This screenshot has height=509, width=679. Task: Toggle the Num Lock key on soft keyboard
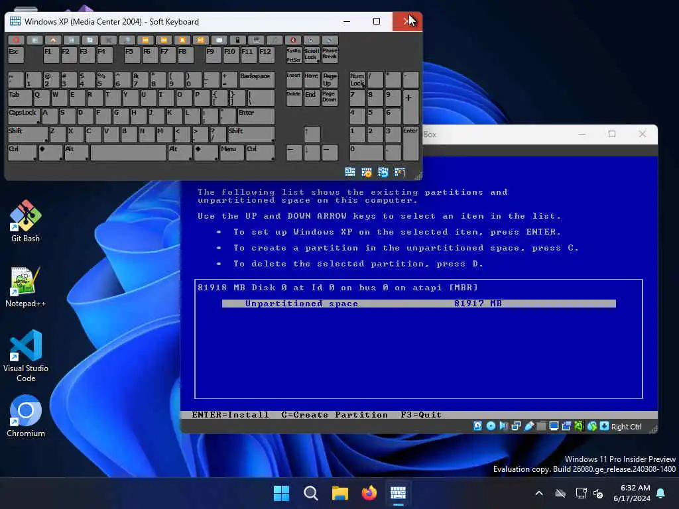pyautogui.click(x=357, y=80)
